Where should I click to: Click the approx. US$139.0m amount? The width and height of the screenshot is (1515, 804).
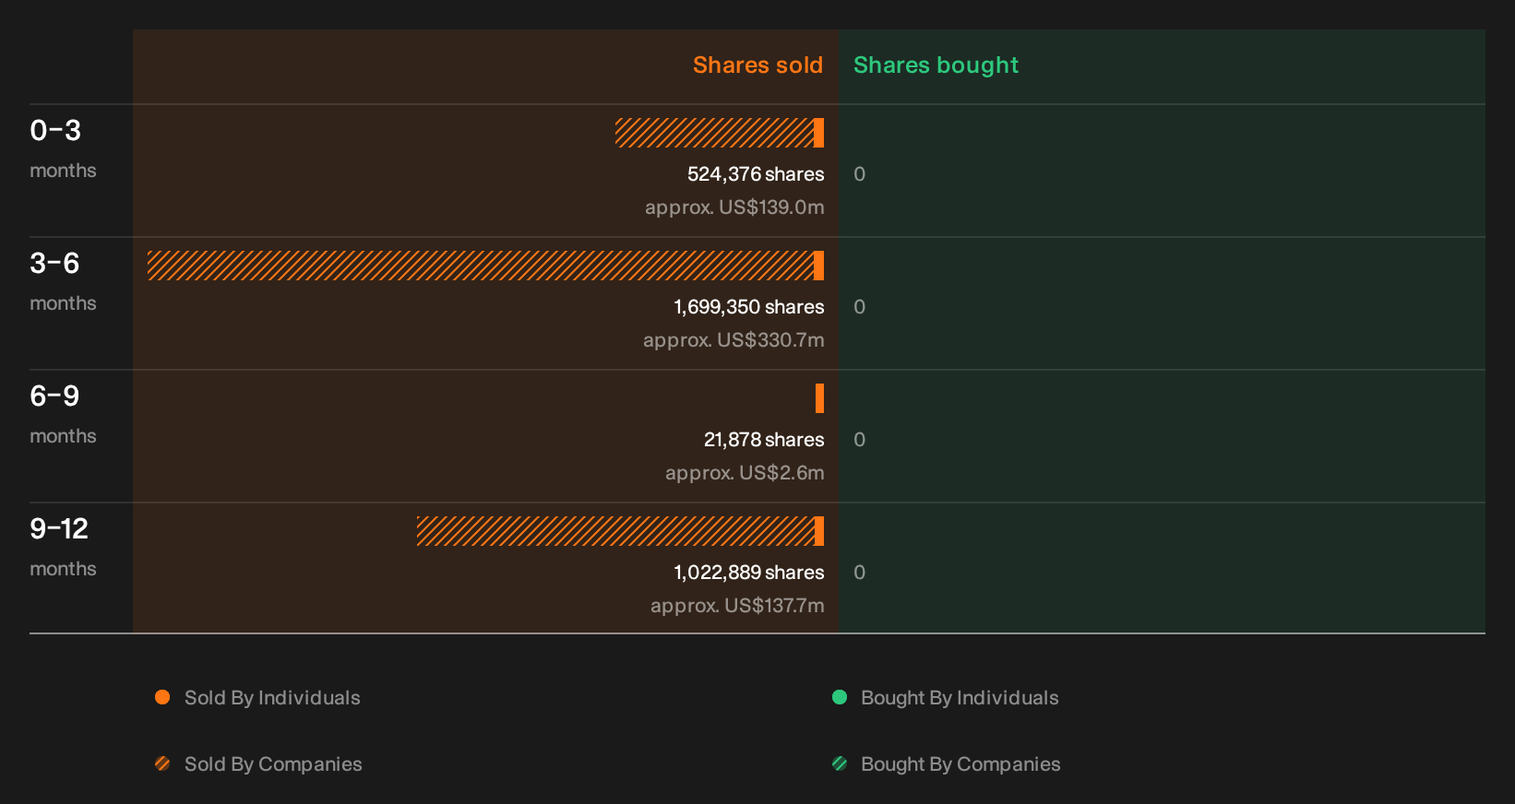coord(734,207)
